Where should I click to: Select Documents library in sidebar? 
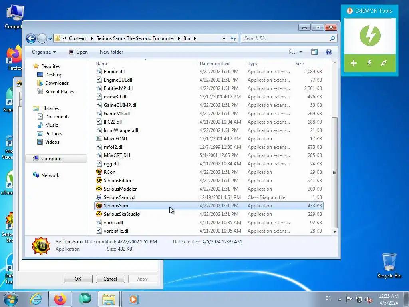(x=57, y=116)
